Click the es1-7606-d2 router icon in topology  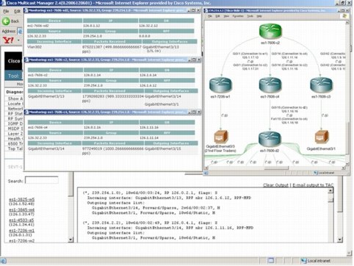point(270,139)
